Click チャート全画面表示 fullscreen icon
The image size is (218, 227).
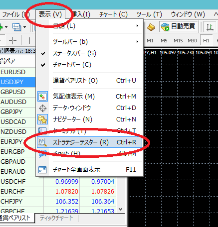(42, 170)
